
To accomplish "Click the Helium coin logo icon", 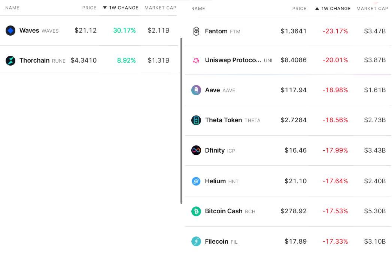I will [196, 181].
